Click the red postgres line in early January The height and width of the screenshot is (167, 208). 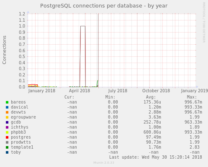click(33, 84)
